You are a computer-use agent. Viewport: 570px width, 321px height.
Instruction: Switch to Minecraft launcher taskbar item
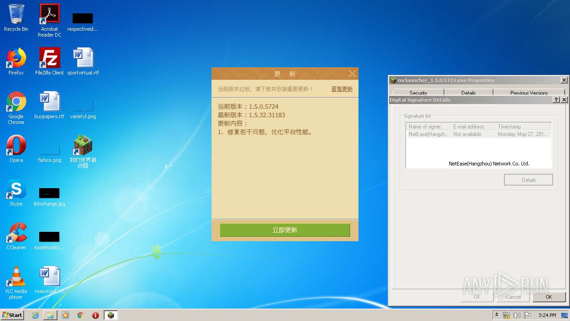click(111, 315)
